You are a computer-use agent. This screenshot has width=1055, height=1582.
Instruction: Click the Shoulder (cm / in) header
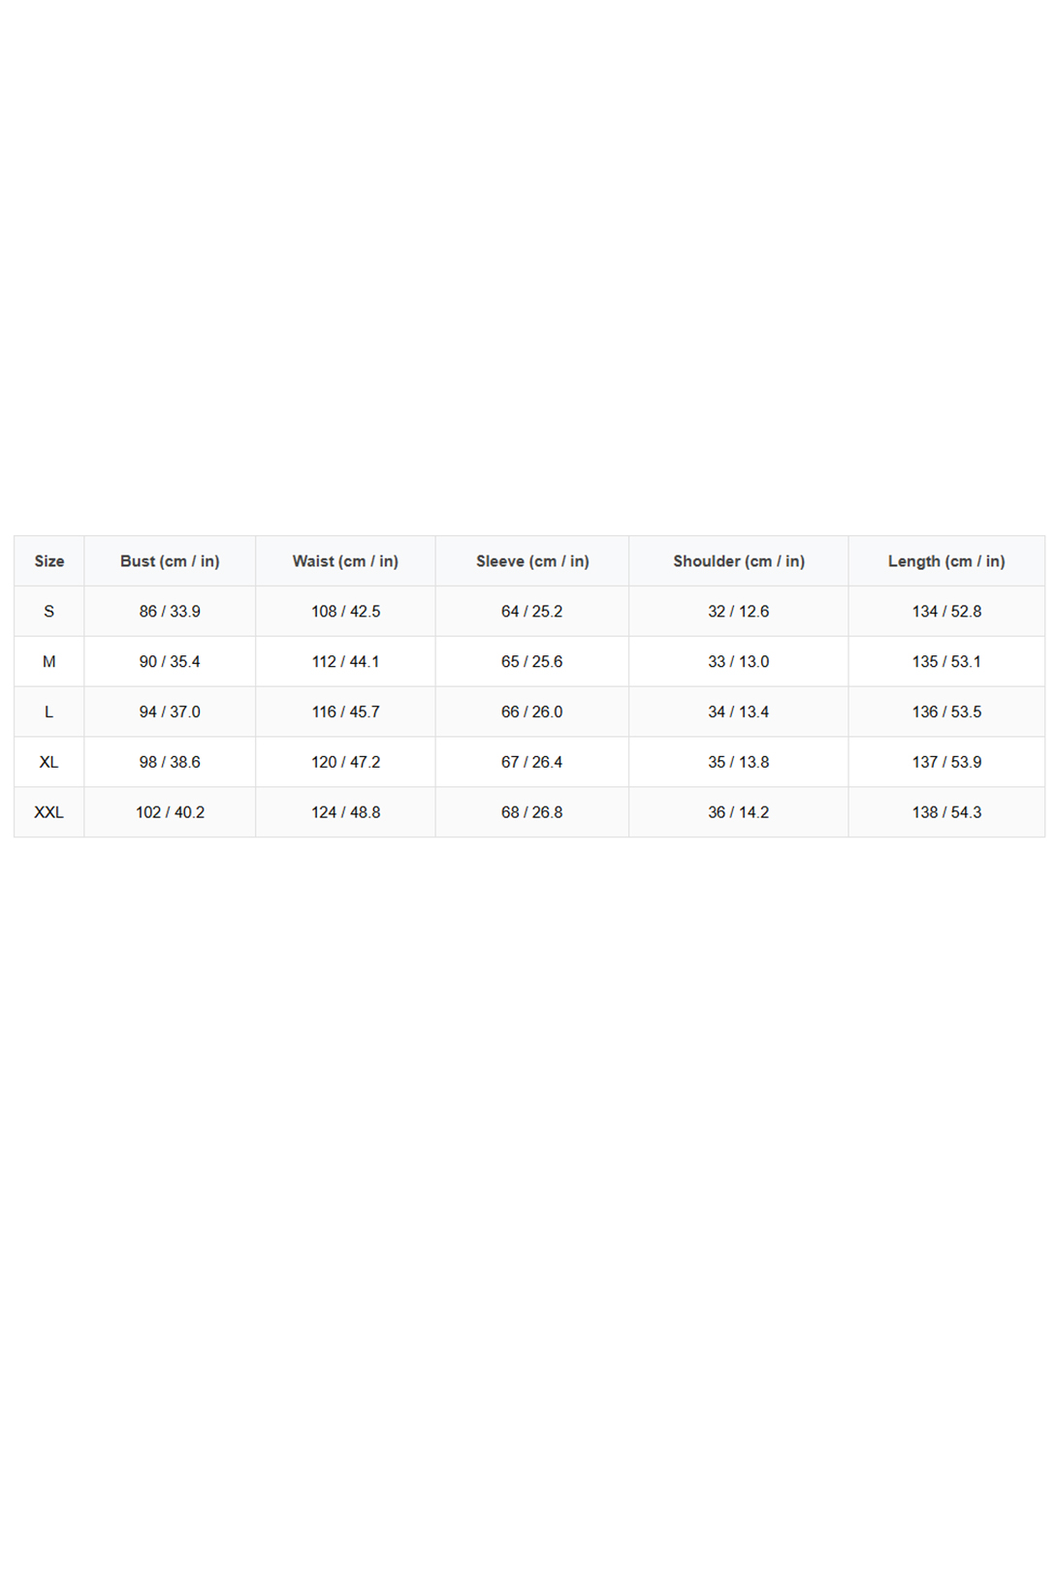tap(739, 561)
